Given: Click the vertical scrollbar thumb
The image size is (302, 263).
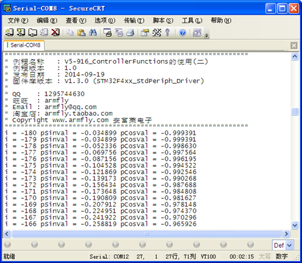Looking at the screenshot, I should 295,112.
